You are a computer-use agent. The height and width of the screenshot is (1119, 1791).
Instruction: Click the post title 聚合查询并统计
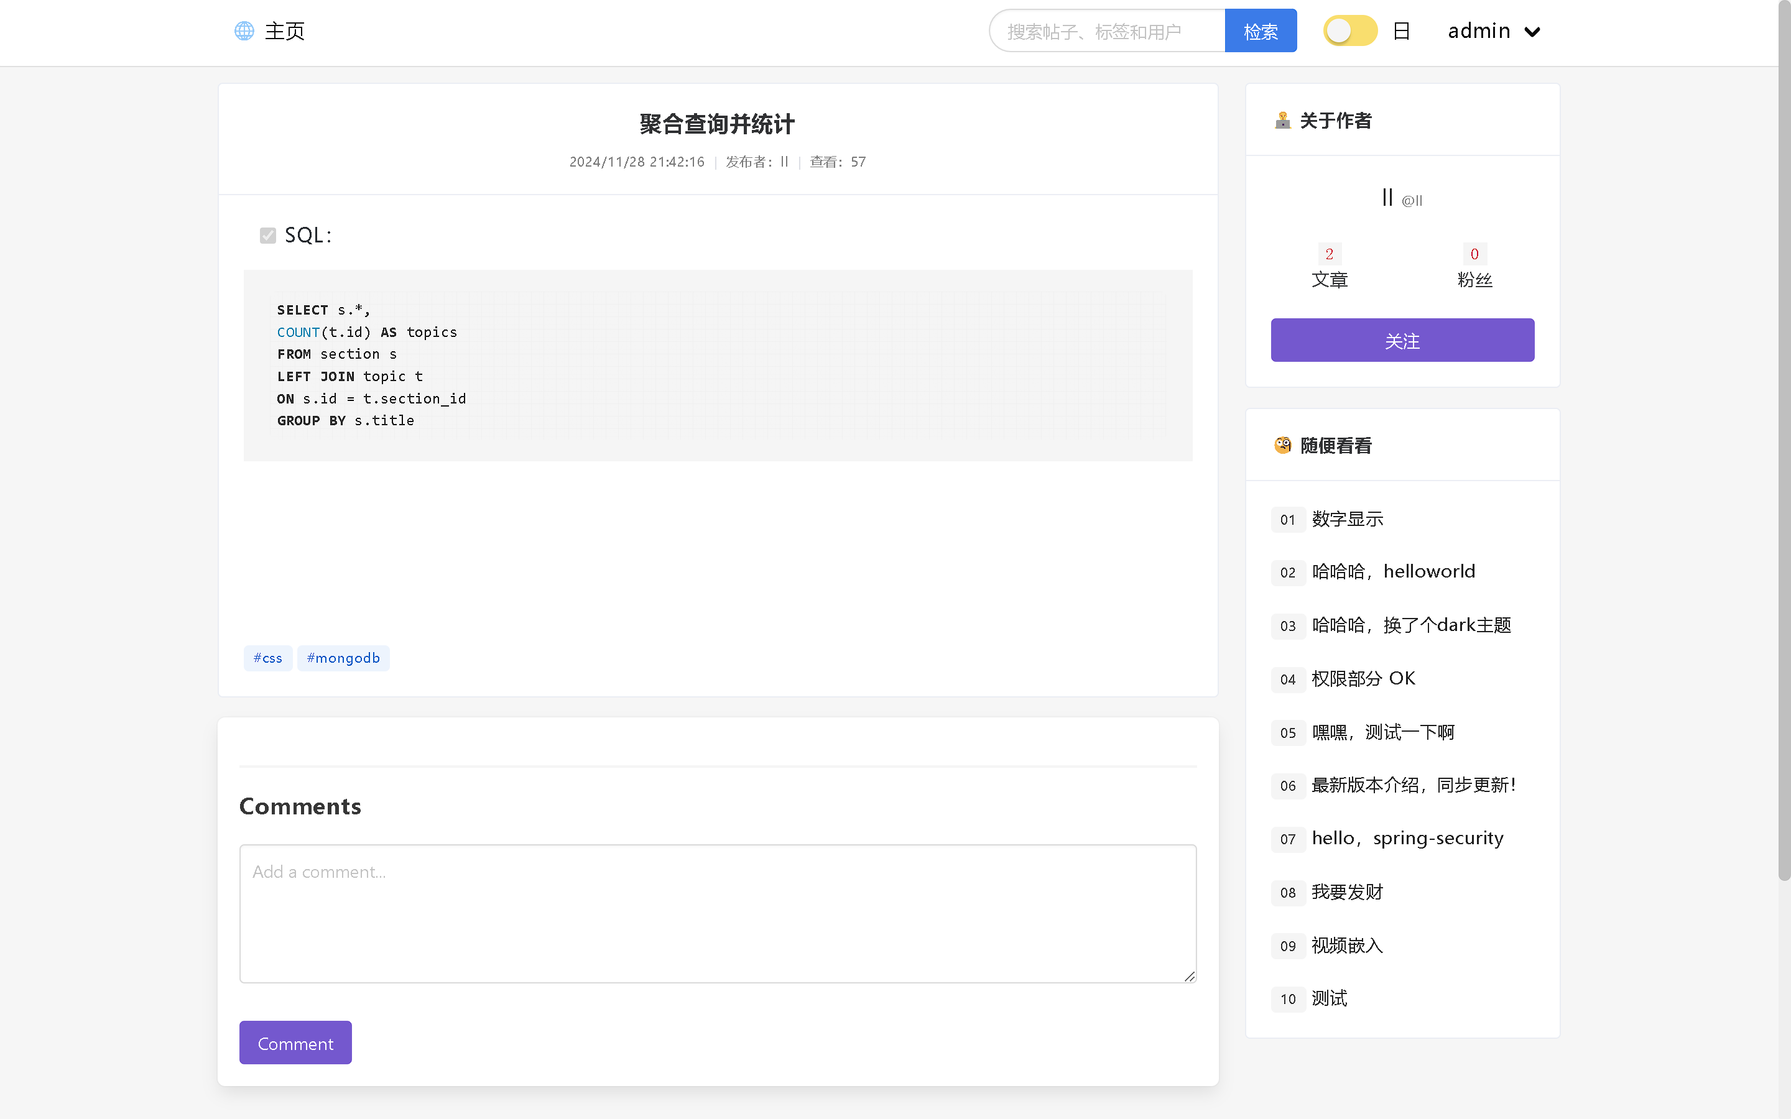717,124
